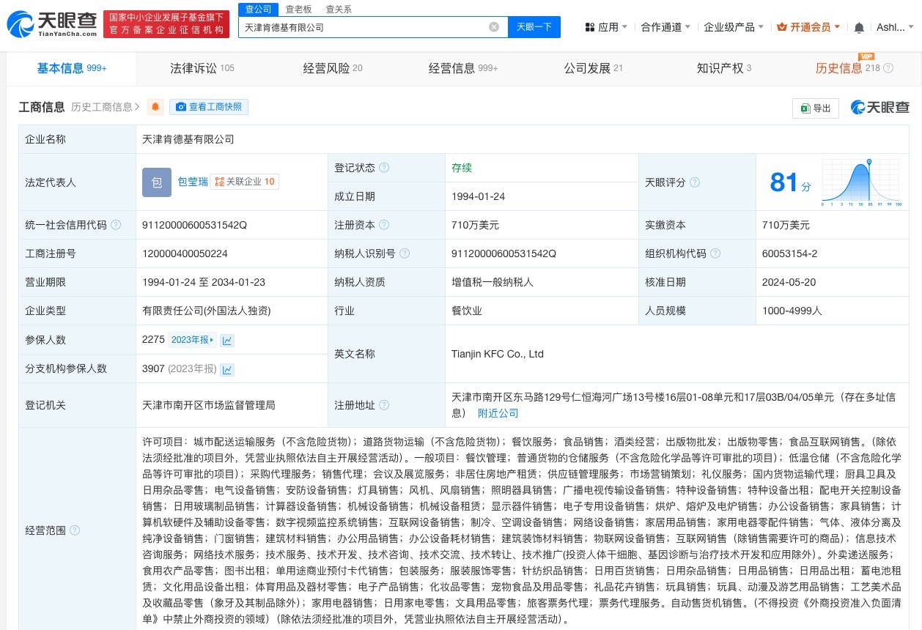Clear the search box with the X icon
The height and width of the screenshot is (630, 922).
pyautogui.click(x=494, y=26)
